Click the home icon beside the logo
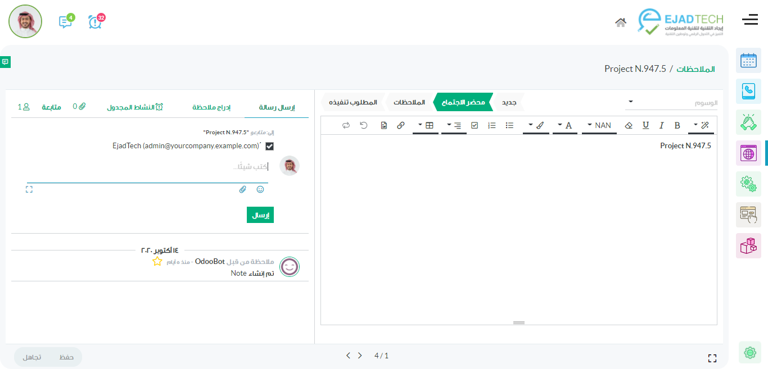 [x=621, y=22]
